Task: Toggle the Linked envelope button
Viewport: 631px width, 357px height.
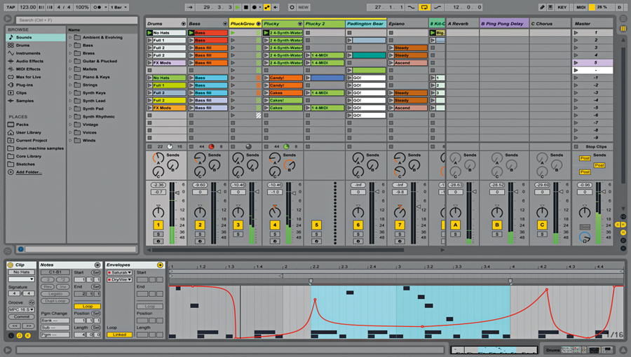Action: coord(118,335)
